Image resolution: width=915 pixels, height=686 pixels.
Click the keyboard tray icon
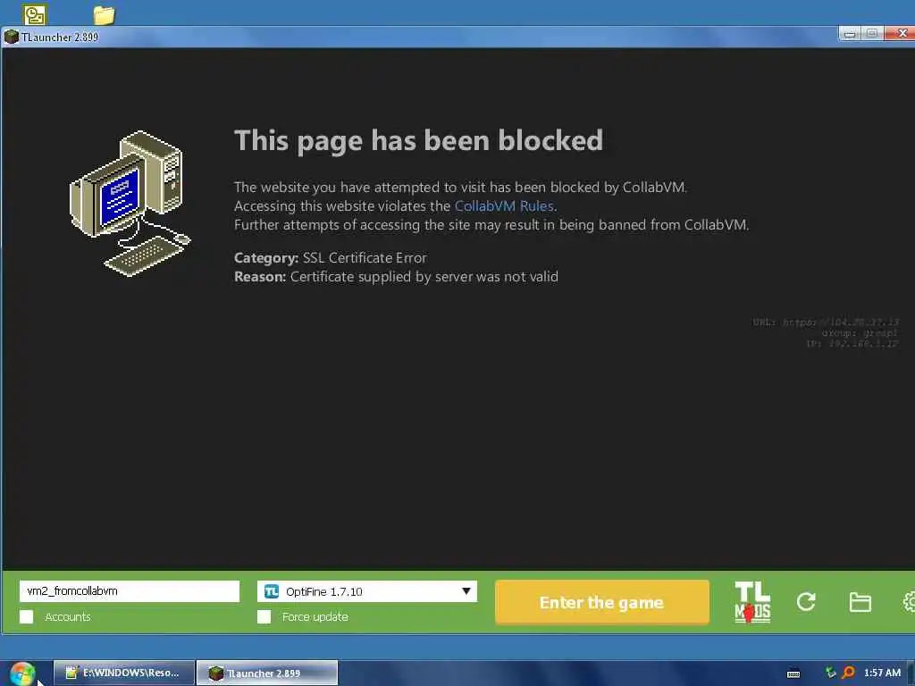(793, 673)
